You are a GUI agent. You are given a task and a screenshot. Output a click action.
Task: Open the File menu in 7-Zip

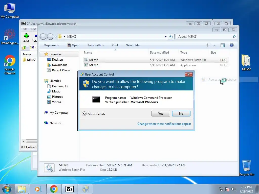click(25, 29)
